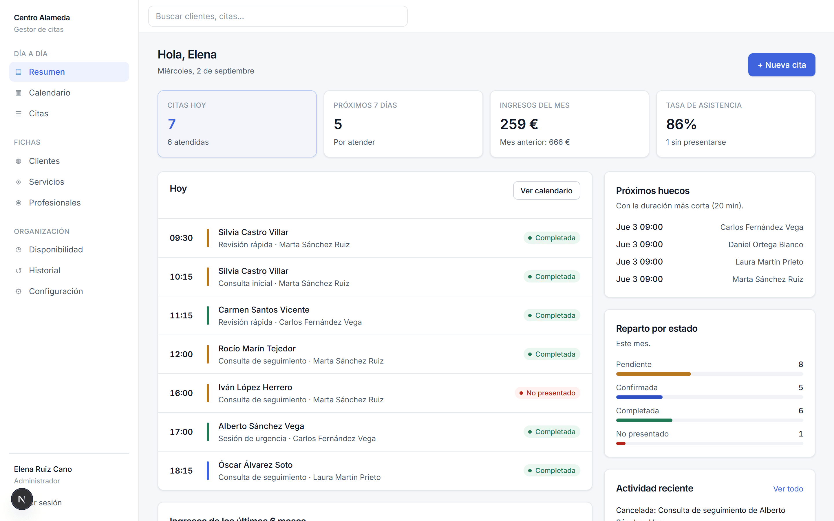
Task: Open Historial from the sidebar
Action: point(69,271)
